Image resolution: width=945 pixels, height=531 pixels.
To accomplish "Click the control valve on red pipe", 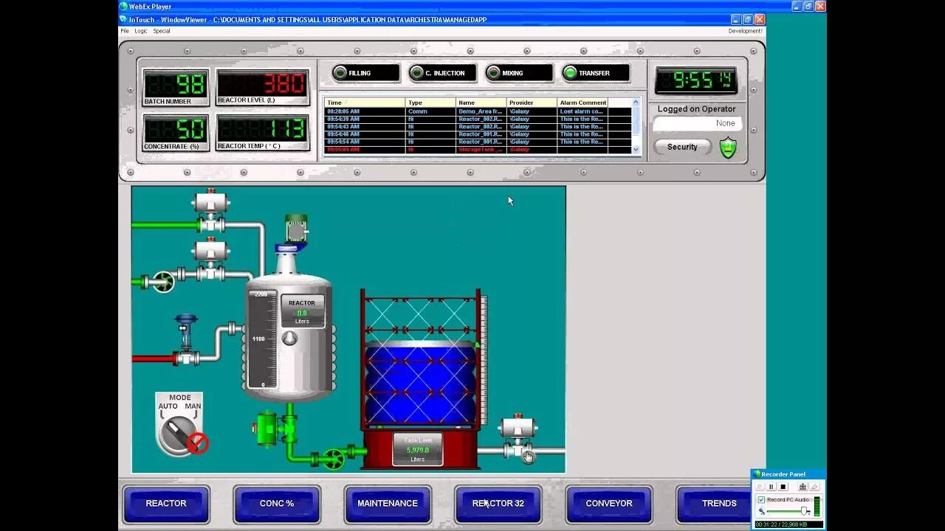I will tap(186, 340).
